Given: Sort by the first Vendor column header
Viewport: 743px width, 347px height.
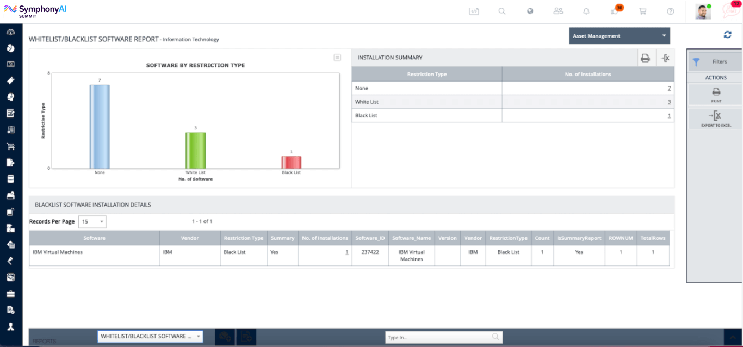Looking at the screenshot, I should (190, 238).
